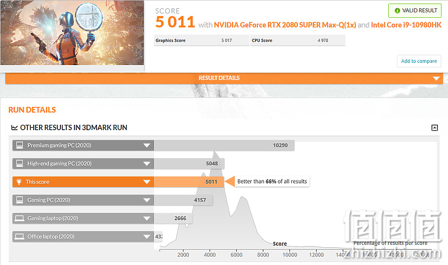Image resolution: width=448 pixels, height=265 pixels.
Task: Click the desktop icon for High-end gaming PC
Action: click(20, 163)
